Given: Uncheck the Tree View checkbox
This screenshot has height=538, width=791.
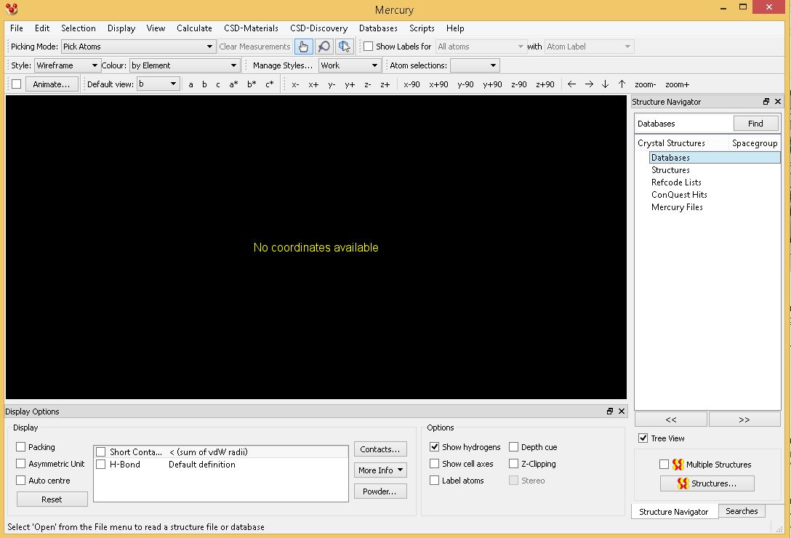Looking at the screenshot, I should (643, 438).
